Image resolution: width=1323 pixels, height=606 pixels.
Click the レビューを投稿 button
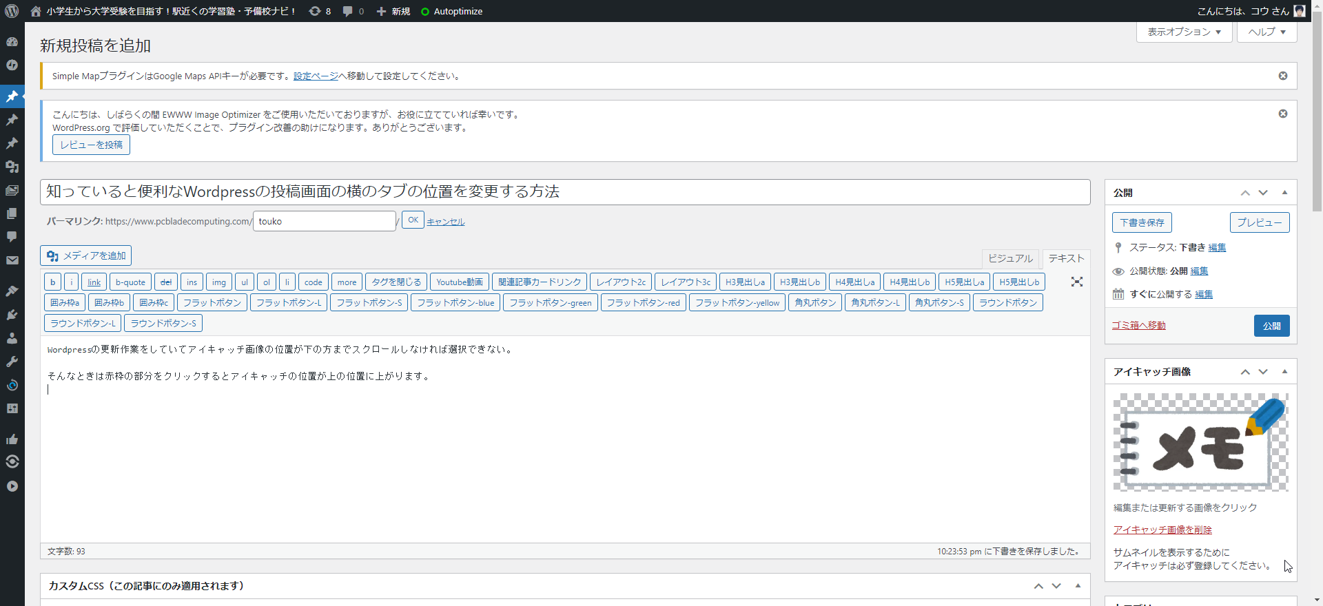(91, 145)
